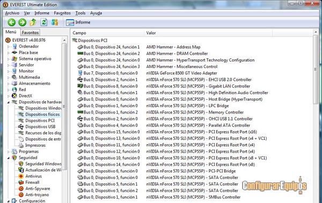Image resolution: width=322 pixels, height=203 pixels.
Task: Sort by the Valor column header
Action: (208, 33)
